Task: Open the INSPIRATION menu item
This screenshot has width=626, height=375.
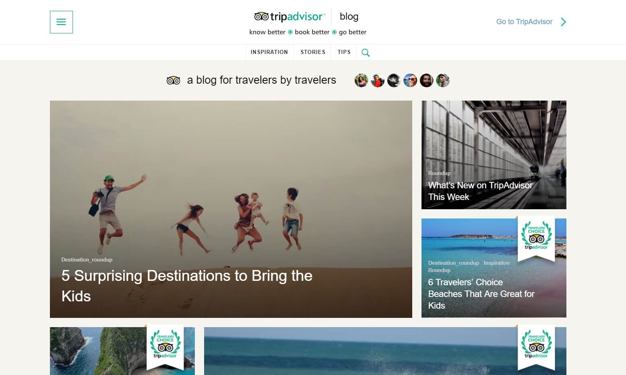Action: [x=269, y=52]
